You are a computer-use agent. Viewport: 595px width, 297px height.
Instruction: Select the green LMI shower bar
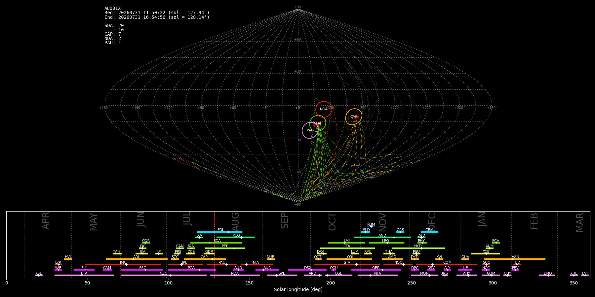(x=347, y=243)
